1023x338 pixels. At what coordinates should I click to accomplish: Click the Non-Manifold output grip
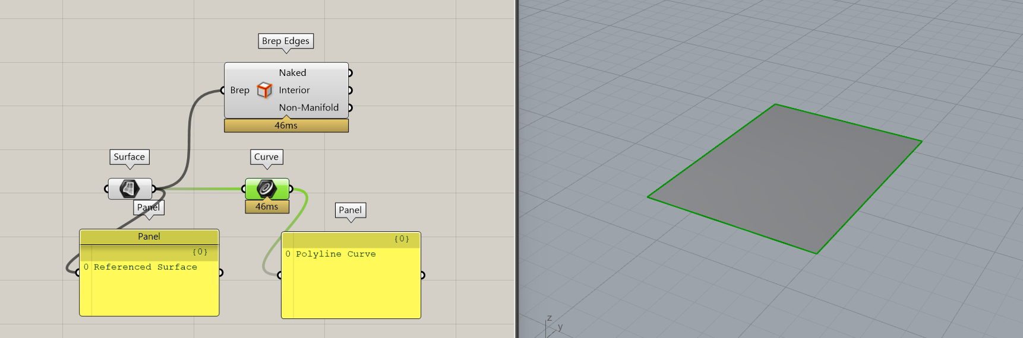(350, 107)
